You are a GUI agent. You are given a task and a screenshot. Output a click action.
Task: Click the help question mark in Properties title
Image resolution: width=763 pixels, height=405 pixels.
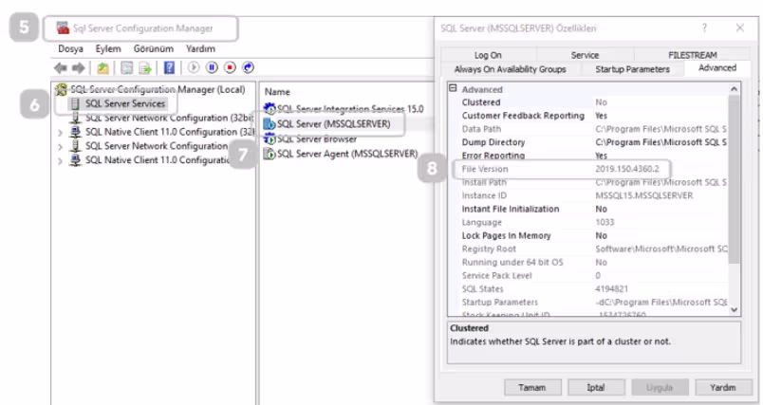[704, 28]
